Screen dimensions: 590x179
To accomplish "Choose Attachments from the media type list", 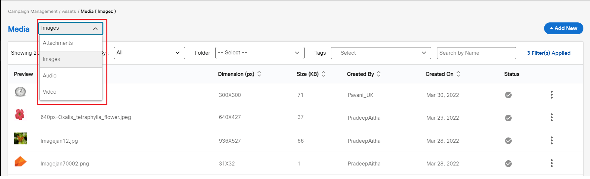I will [x=58, y=43].
